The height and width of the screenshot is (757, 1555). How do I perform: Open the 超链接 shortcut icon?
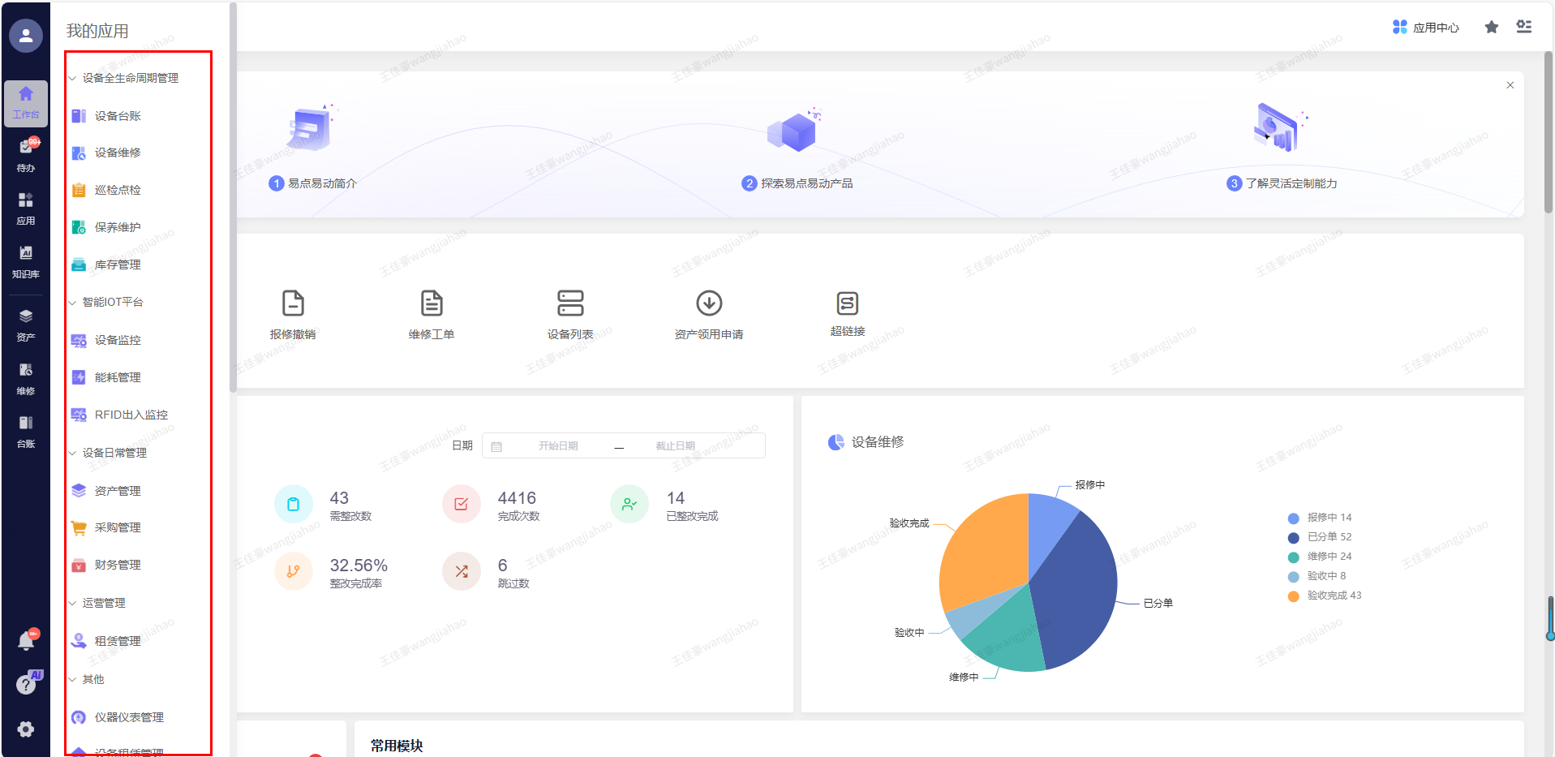(x=847, y=303)
